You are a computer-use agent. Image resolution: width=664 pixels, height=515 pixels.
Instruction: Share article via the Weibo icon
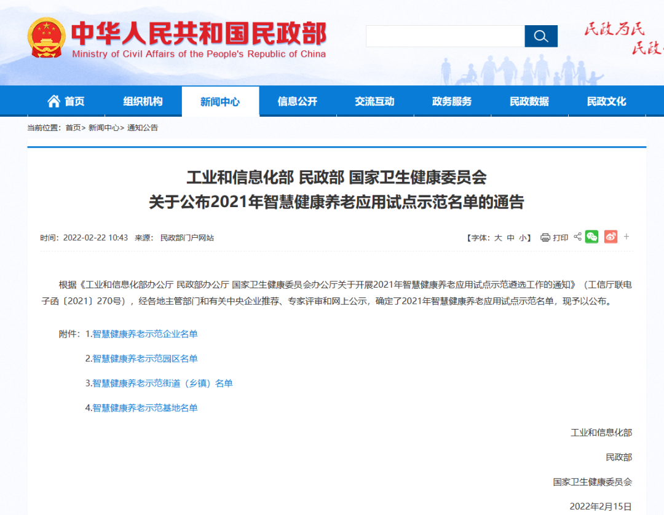click(x=611, y=237)
